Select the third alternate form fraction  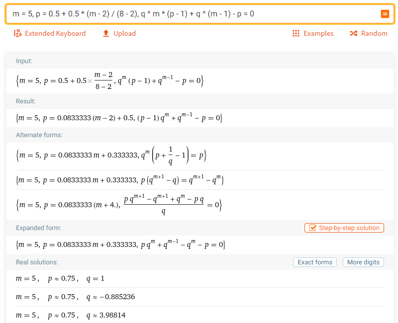coord(119,205)
